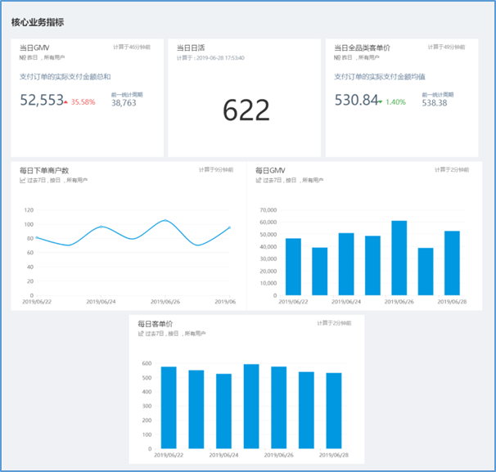Click the red up arrow beside 35.58%
Viewport: 496px width, 472px height.
65,102
